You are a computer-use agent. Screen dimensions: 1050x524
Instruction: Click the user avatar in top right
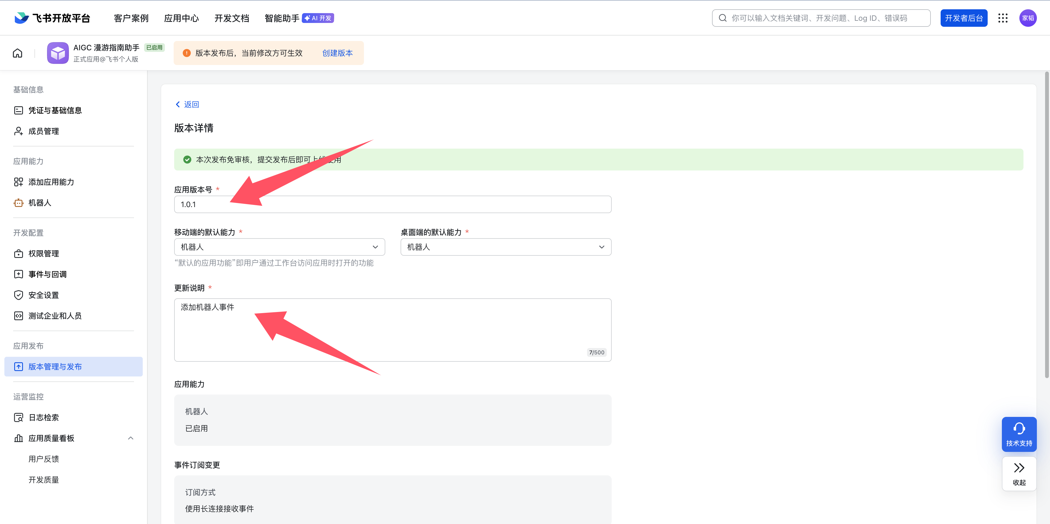1028,18
